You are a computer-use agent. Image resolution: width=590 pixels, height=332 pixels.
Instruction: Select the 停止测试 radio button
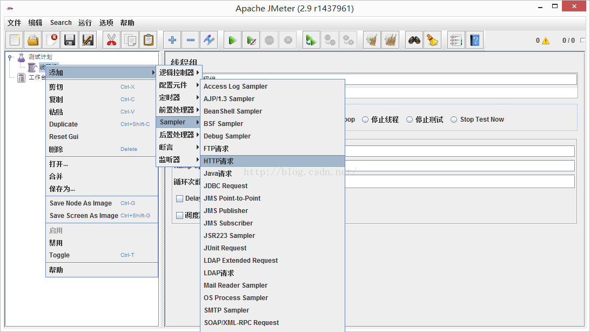pyautogui.click(x=410, y=119)
